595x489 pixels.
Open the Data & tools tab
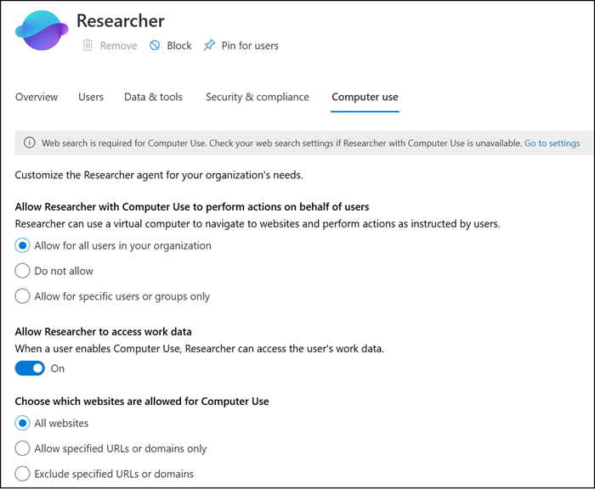tap(153, 97)
